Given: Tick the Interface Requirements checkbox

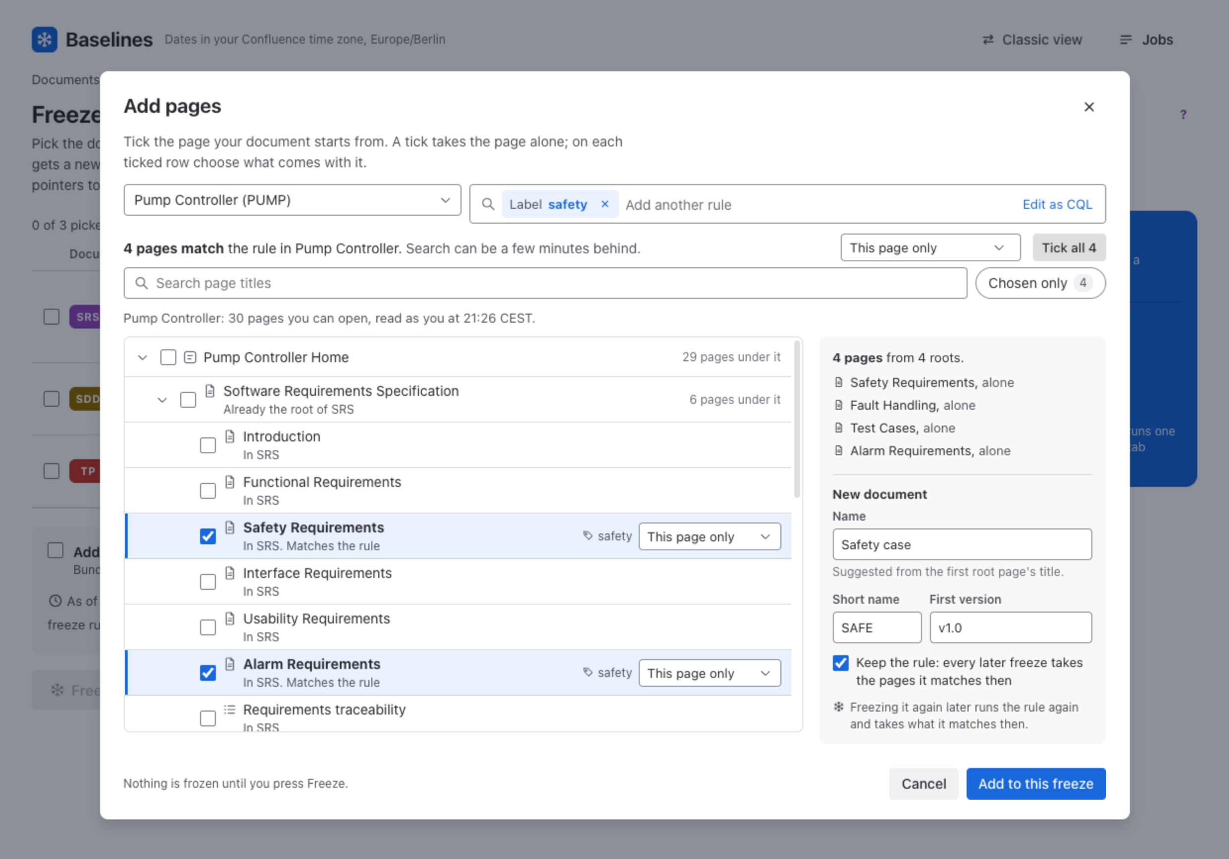Looking at the screenshot, I should [207, 582].
